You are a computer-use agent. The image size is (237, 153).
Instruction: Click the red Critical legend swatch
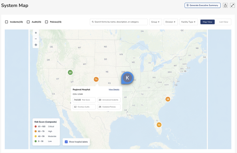coord(36,127)
